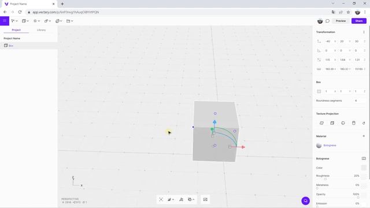This screenshot has width=370, height=208.
Task: Click the Emission 0% value
Action: [x=357, y=203]
